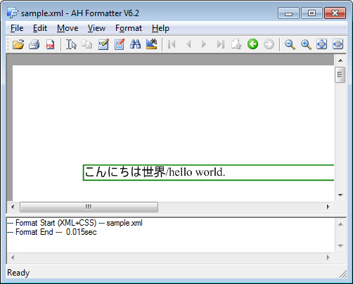Click the go-to-page icon
The width and height of the screenshot is (353, 284).
[236, 44]
